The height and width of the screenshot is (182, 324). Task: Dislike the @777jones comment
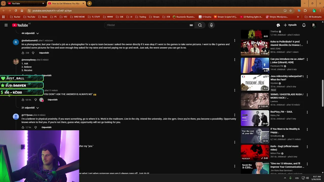tap(35, 127)
